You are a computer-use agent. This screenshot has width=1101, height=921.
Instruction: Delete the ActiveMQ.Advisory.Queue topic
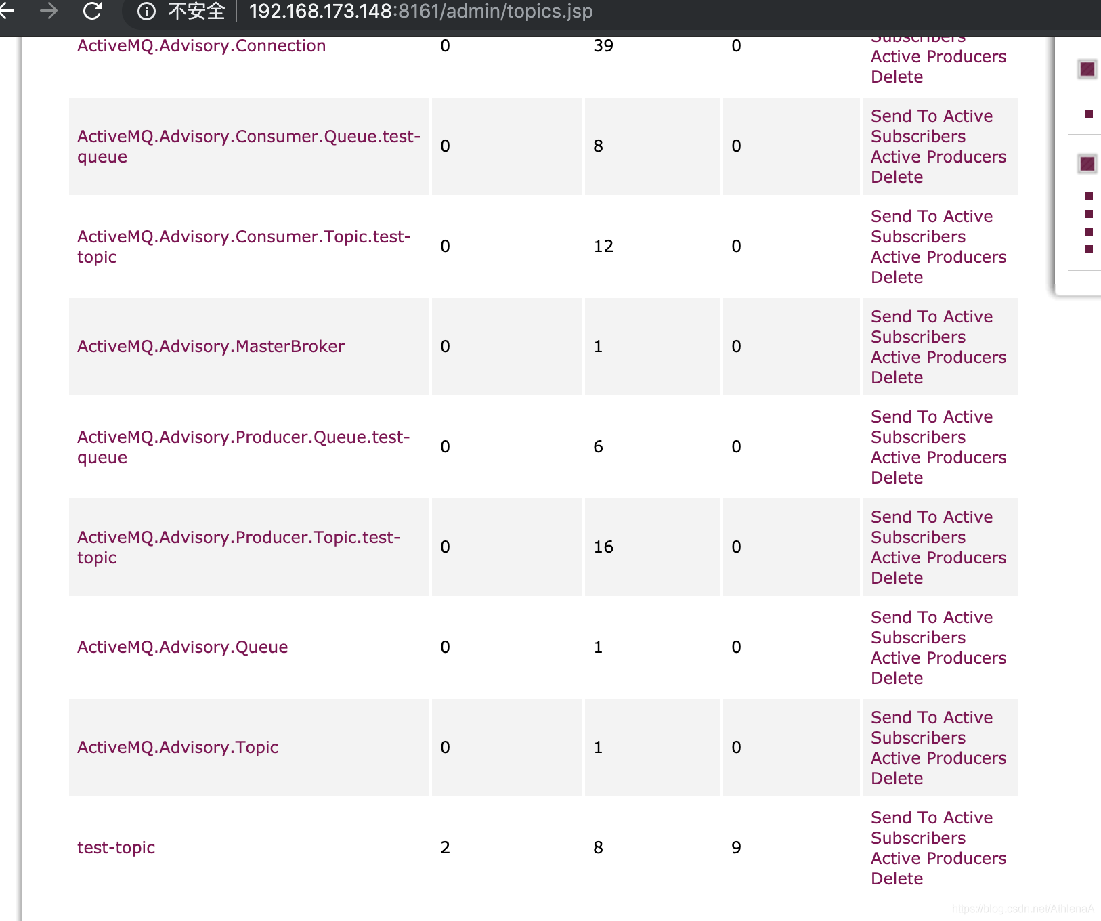pyautogui.click(x=897, y=678)
